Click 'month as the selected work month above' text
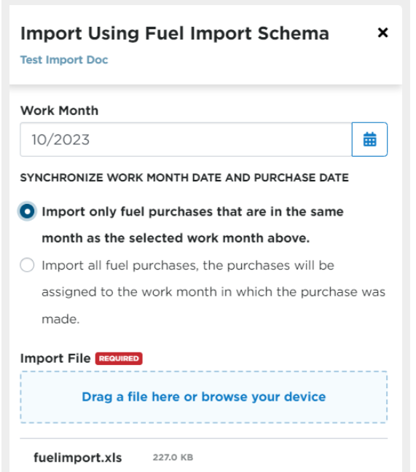Image resolution: width=416 pixels, height=472 pixels. click(x=176, y=238)
